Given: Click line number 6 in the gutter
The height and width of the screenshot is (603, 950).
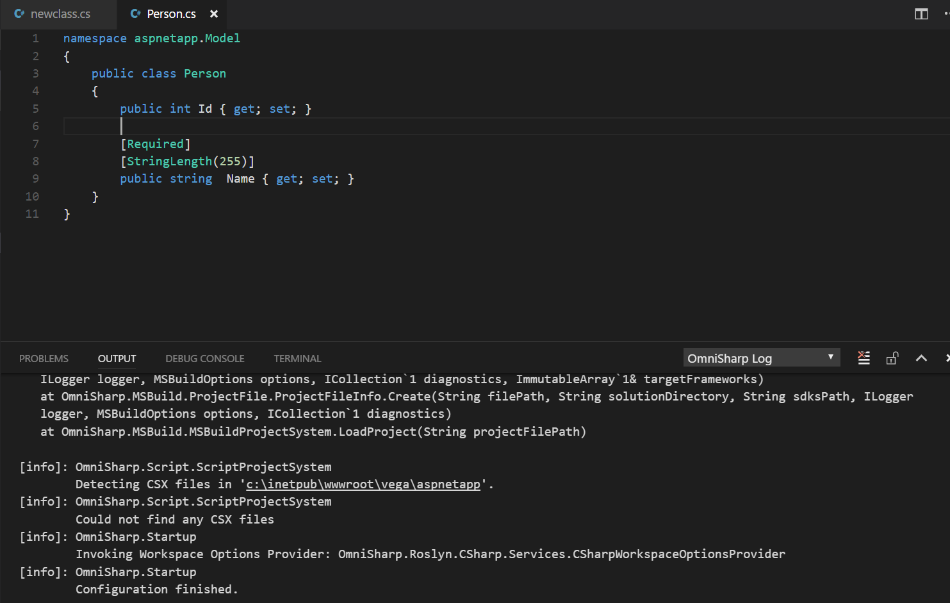Looking at the screenshot, I should click(x=35, y=126).
